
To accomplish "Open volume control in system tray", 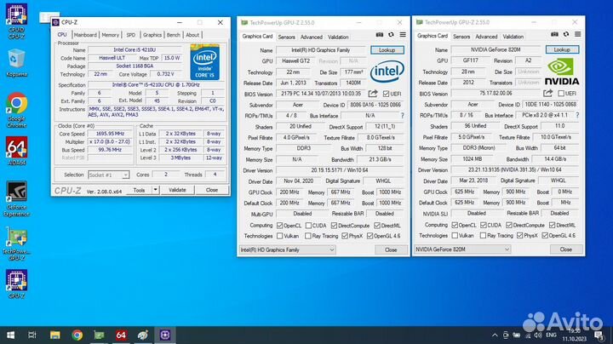I will tap(537, 335).
